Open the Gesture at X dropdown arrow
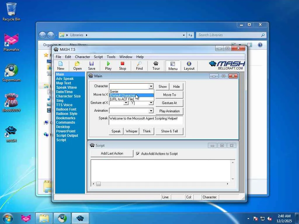The height and width of the screenshot is (224, 299). pyautogui.click(x=126, y=103)
